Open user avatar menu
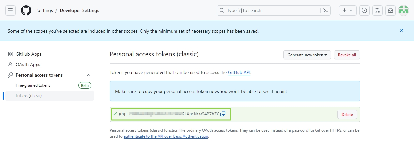 click(404, 10)
